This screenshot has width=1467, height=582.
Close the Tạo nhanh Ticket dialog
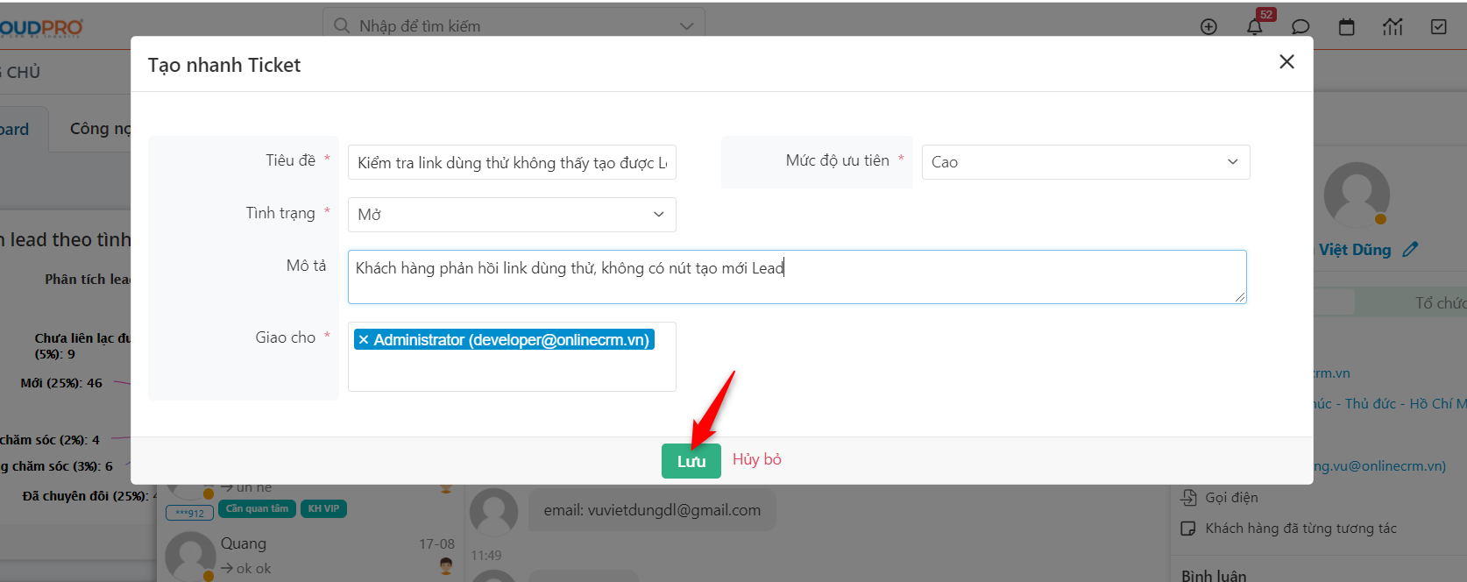[x=1286, y=61]
